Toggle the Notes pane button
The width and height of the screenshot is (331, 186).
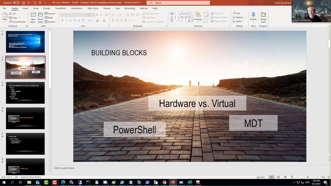click(261, 177)
